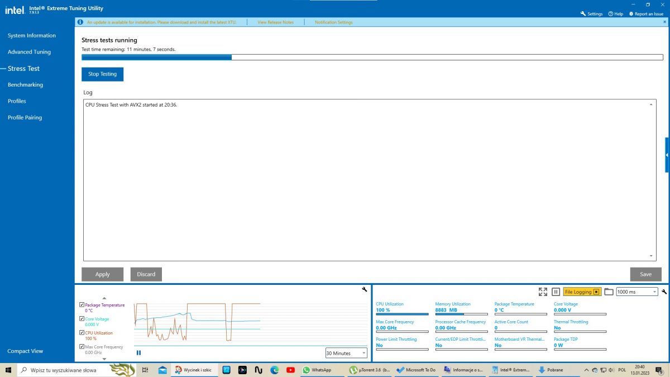Open Microsoft Edge from taskbar

[274, 370]
